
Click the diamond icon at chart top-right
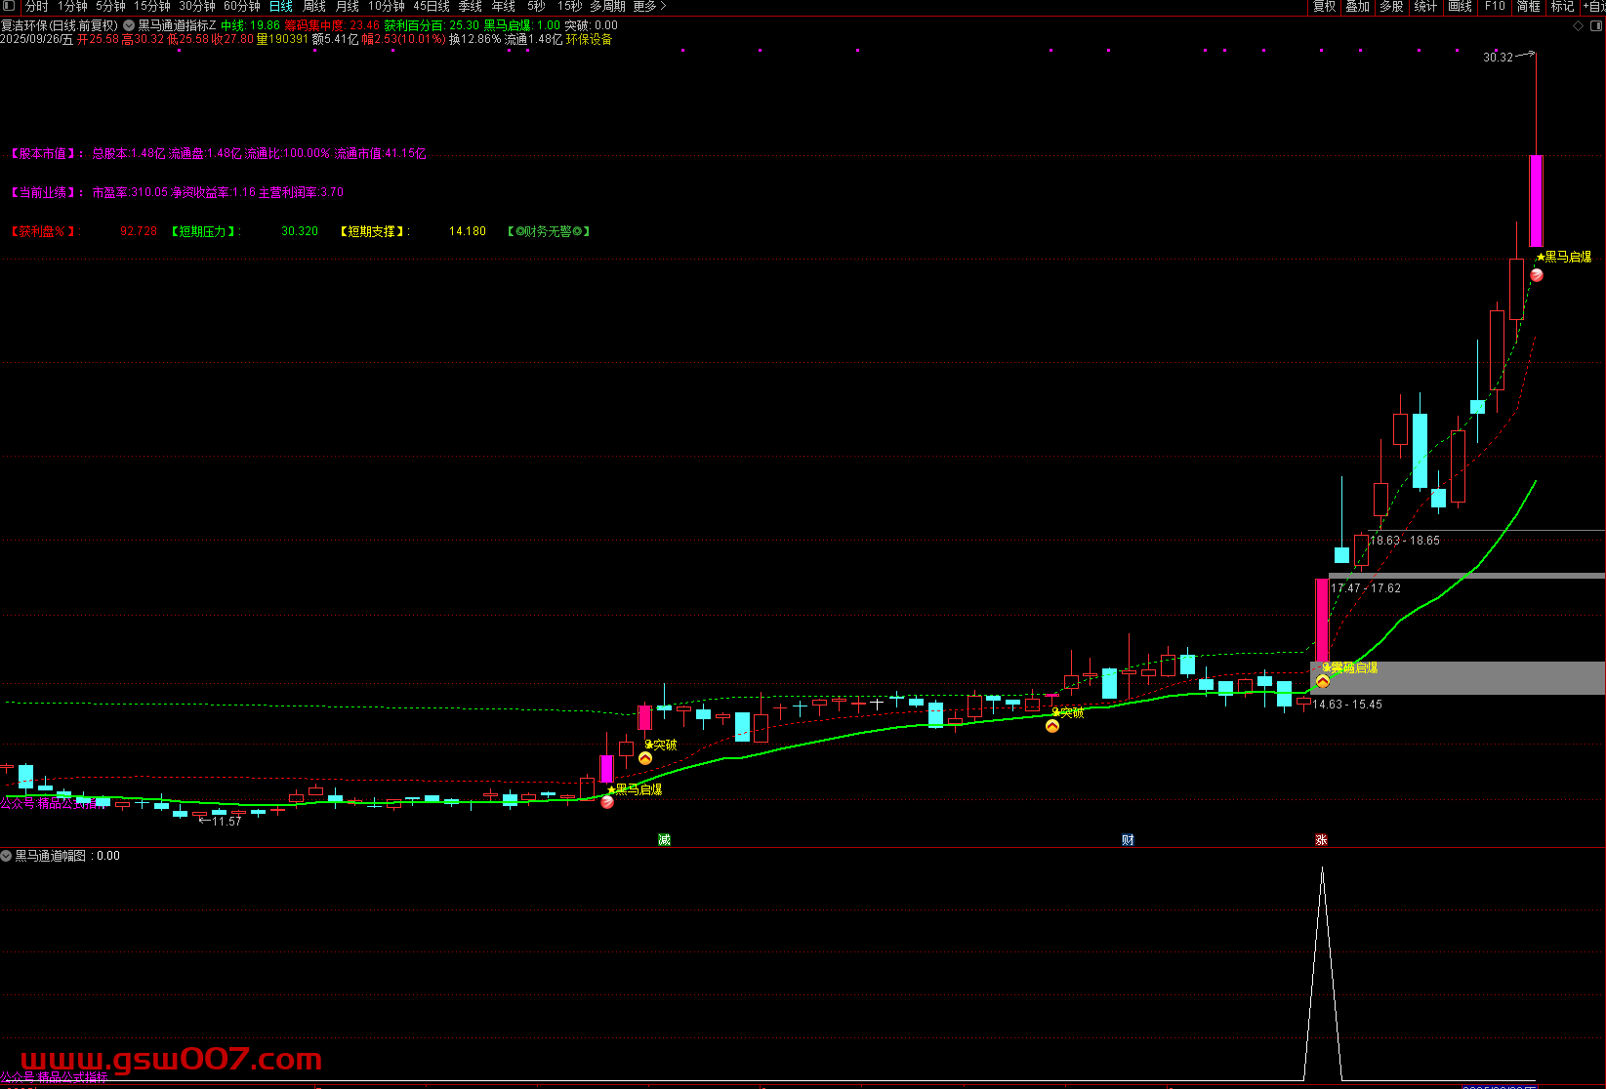click(x=1579, y=26)
